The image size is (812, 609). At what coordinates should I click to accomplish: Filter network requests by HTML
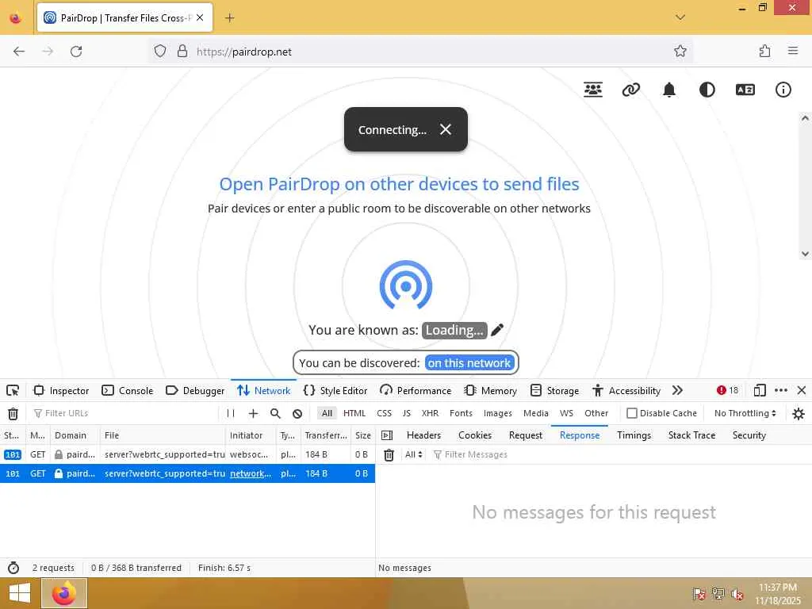354,413
